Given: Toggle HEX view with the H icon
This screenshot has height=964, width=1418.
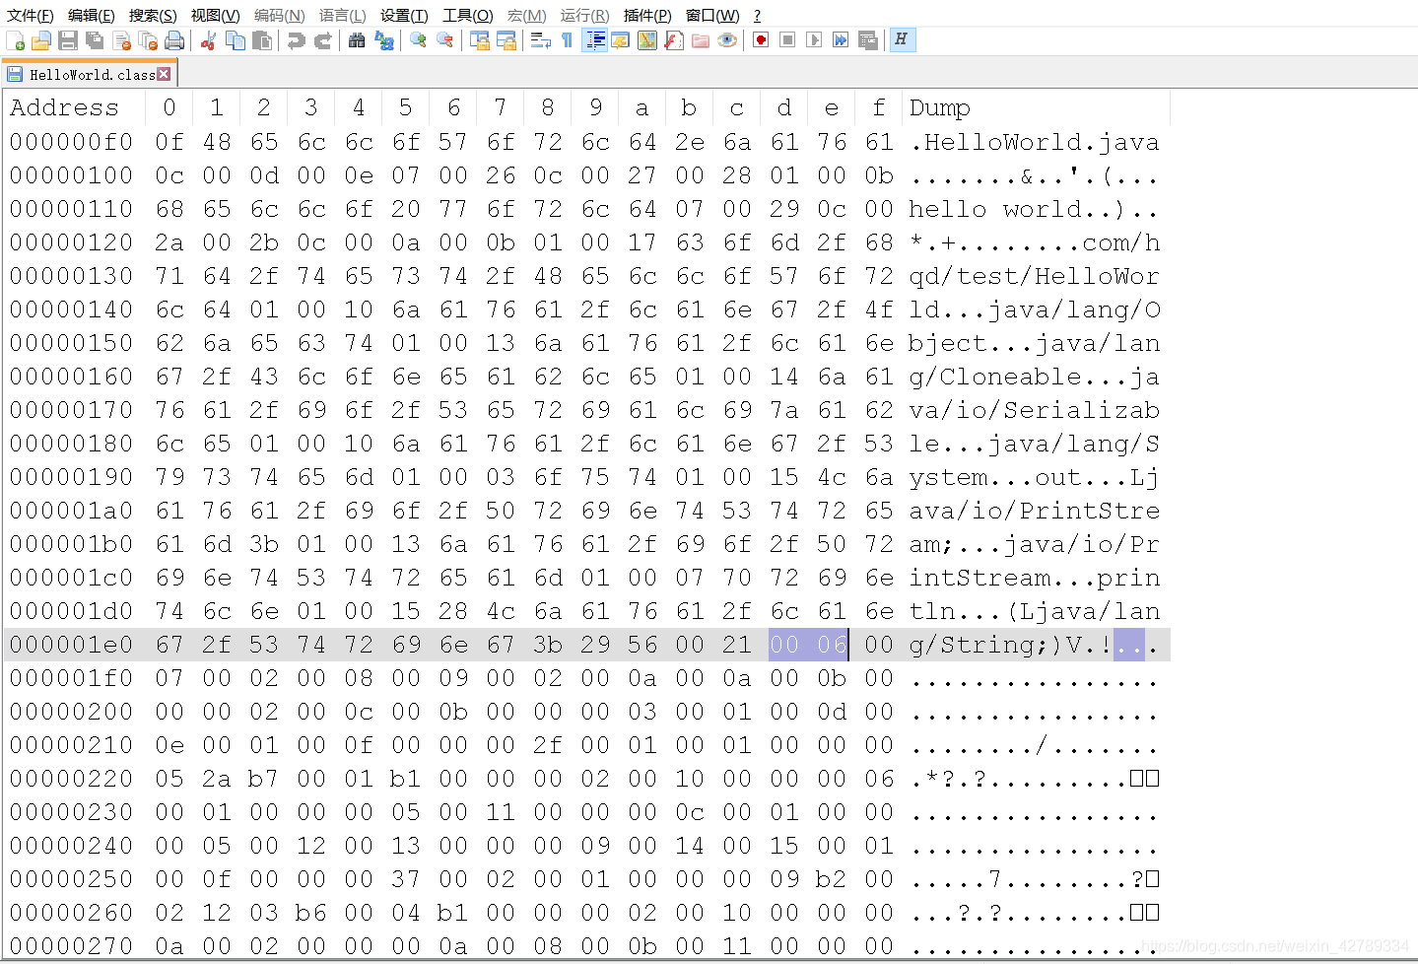Looking at the screenshot, I should pyautogui.click(x=902, y=40).
